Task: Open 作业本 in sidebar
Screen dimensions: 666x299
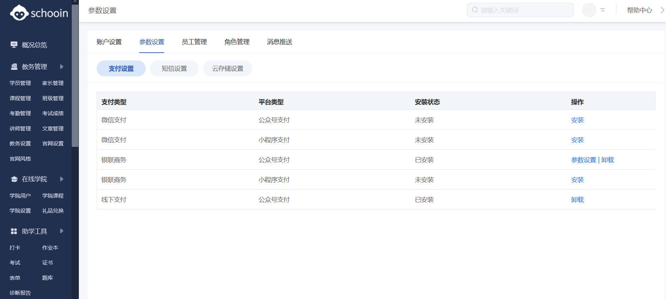Action: point(50,248)
